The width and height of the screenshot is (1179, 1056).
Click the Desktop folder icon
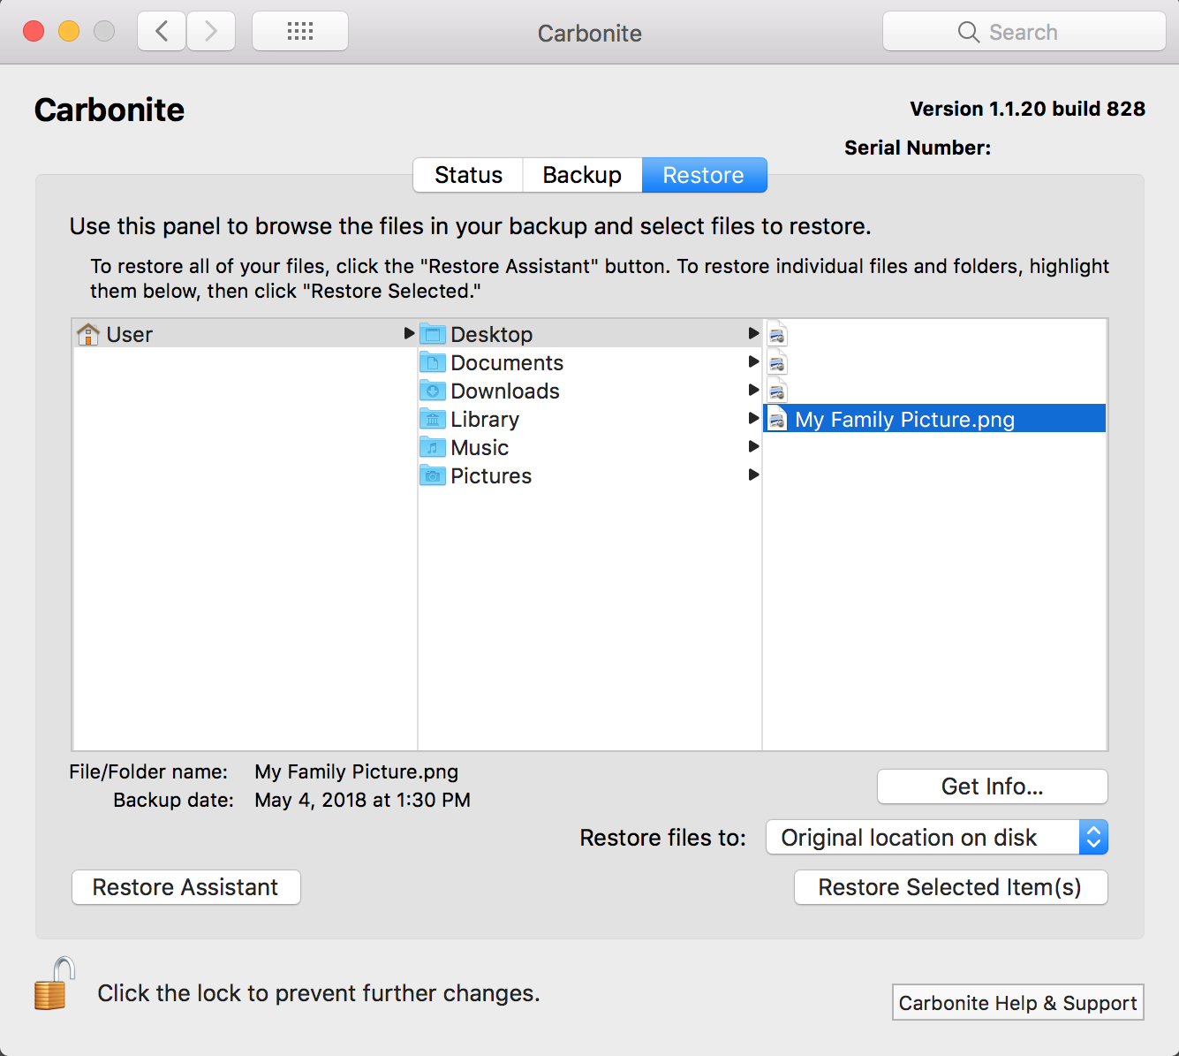click(x=433, y=334)
